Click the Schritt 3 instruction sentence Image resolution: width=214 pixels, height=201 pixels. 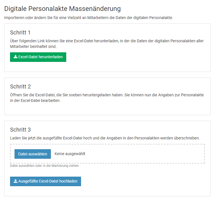pyautogui.click(x=105, y=138)
